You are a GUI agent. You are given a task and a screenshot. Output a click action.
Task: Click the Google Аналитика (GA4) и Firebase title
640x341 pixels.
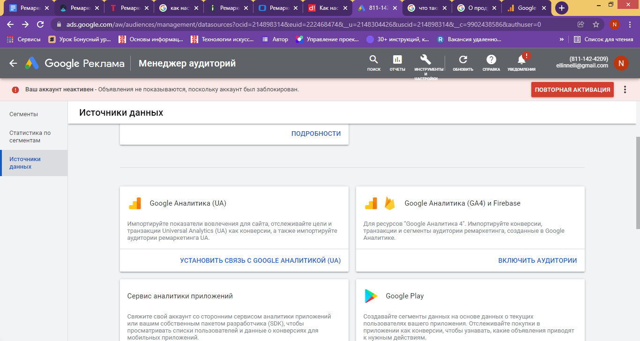[462, 203]
